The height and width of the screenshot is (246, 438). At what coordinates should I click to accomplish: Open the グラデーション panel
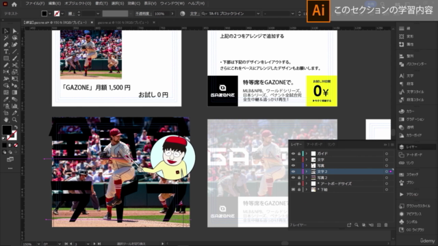pyautogui.click(x=412, y=120)
